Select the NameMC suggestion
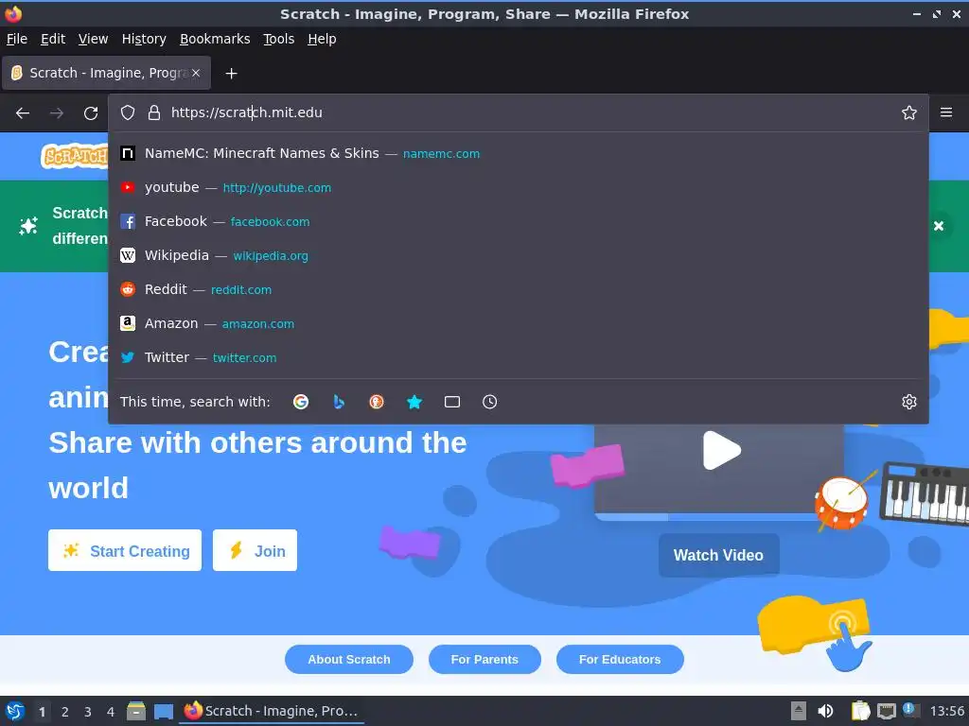The image size is (969, 726). pos(519,153)
